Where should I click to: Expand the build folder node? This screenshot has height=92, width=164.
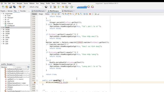(x=3, y=16)
